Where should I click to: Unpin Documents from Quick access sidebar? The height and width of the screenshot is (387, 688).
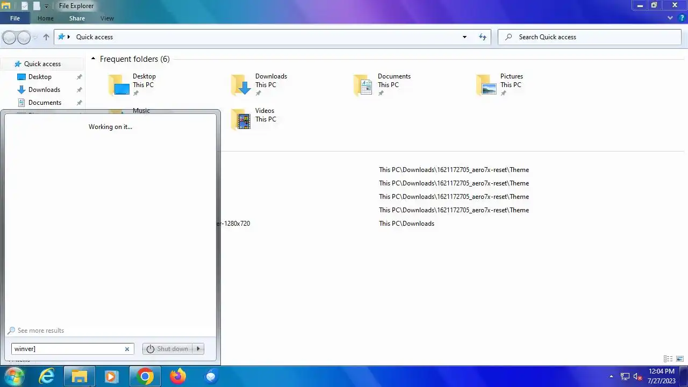(x=79, y=103)
